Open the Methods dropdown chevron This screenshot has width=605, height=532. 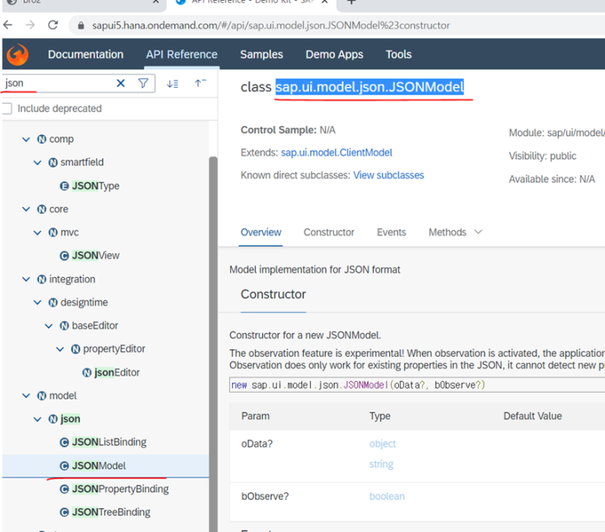(x=478, y=232)
